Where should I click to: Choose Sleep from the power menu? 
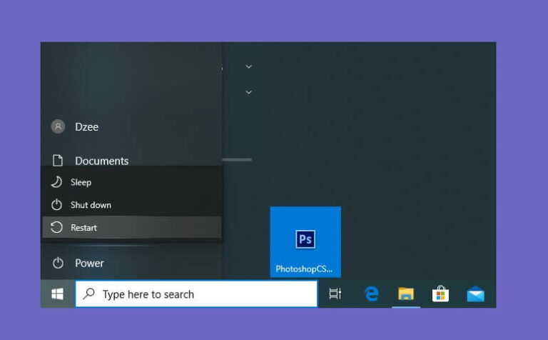(x=132, y=182)
